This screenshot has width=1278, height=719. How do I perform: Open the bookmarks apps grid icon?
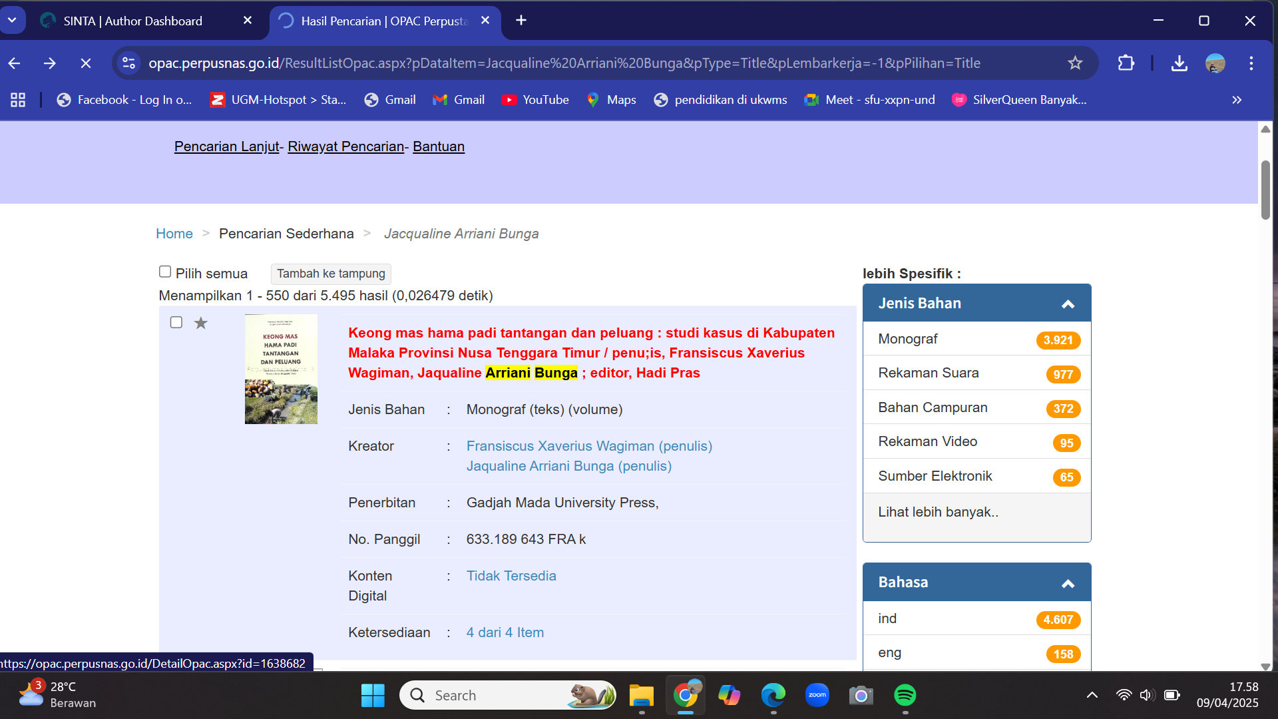(18, 100)
